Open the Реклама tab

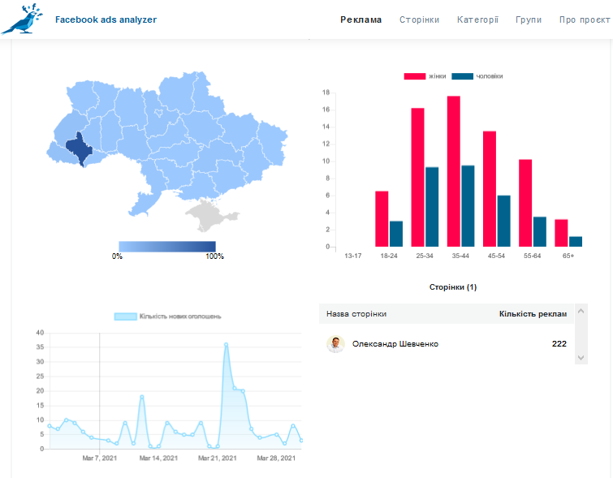click(360, 19)
